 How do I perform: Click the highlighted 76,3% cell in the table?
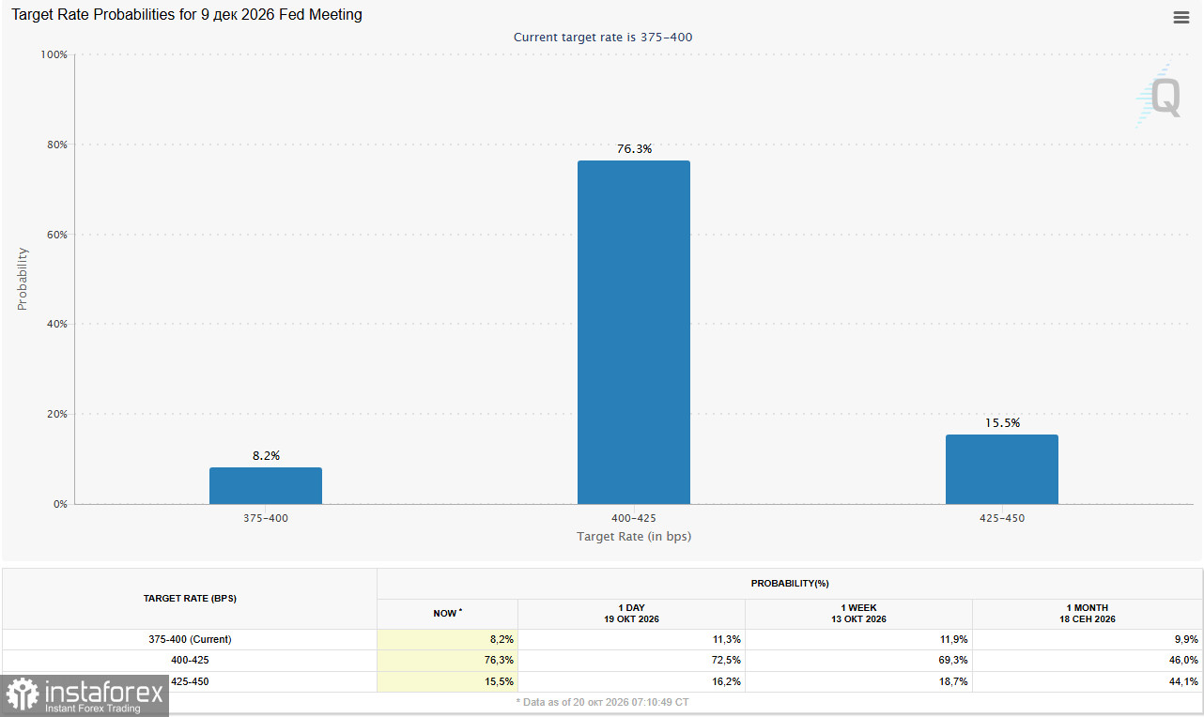click(x=447, y=661)
